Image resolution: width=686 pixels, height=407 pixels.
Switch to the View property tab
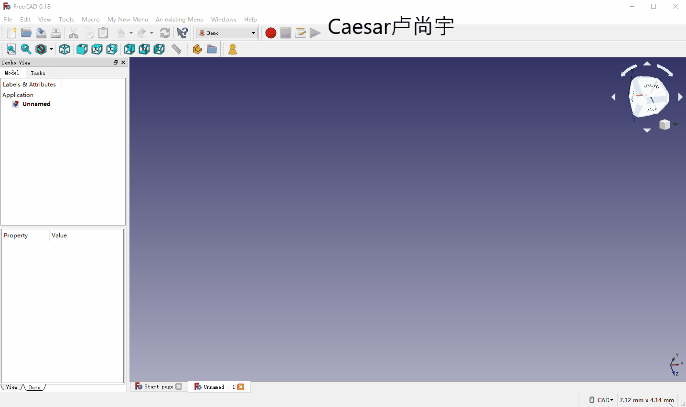coord(12,387)
